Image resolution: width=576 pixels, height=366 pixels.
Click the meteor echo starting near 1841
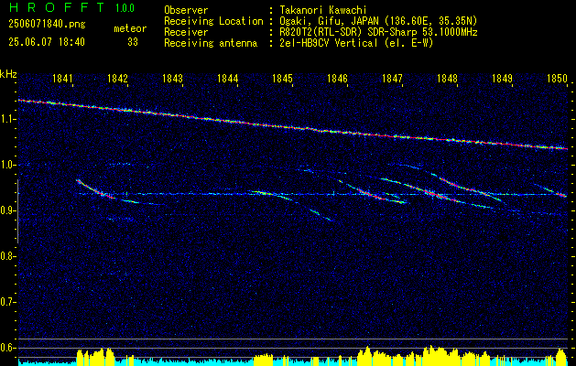95,189
